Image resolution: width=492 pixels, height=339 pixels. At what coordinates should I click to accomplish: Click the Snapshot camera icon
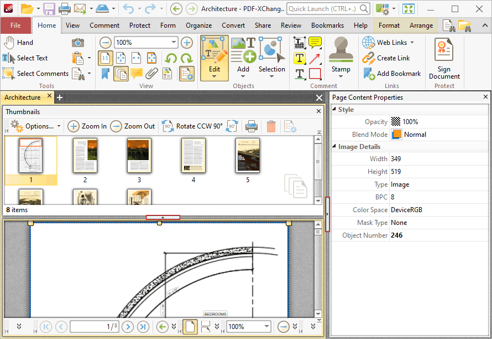[x=77, y=43]
